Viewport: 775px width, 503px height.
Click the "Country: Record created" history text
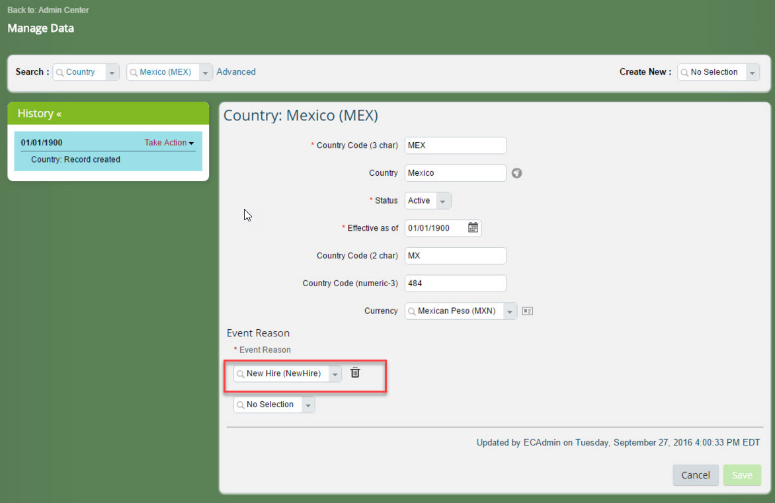tap(75, 159)
